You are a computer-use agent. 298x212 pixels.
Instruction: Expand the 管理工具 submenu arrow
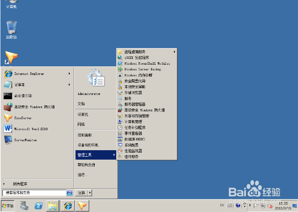coord(114,155)
